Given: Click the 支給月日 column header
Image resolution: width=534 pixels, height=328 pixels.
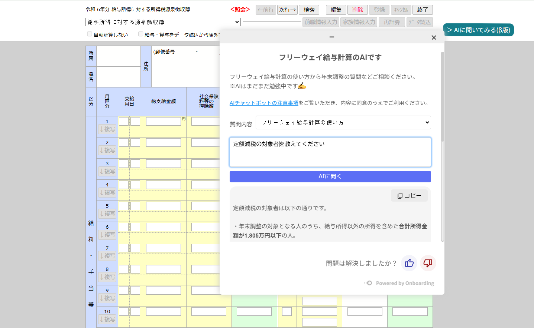Looking at the screenshot, I should (129, 102).
